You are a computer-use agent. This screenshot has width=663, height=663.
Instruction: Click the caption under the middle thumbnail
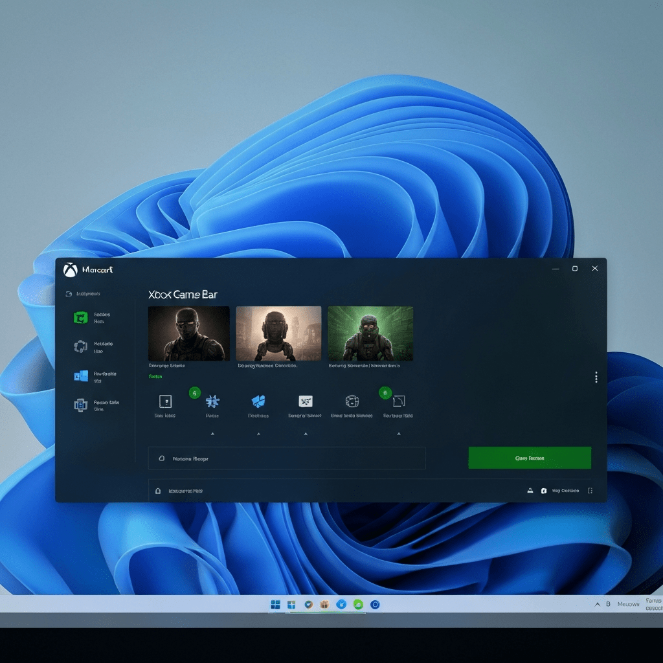[267, 366]
